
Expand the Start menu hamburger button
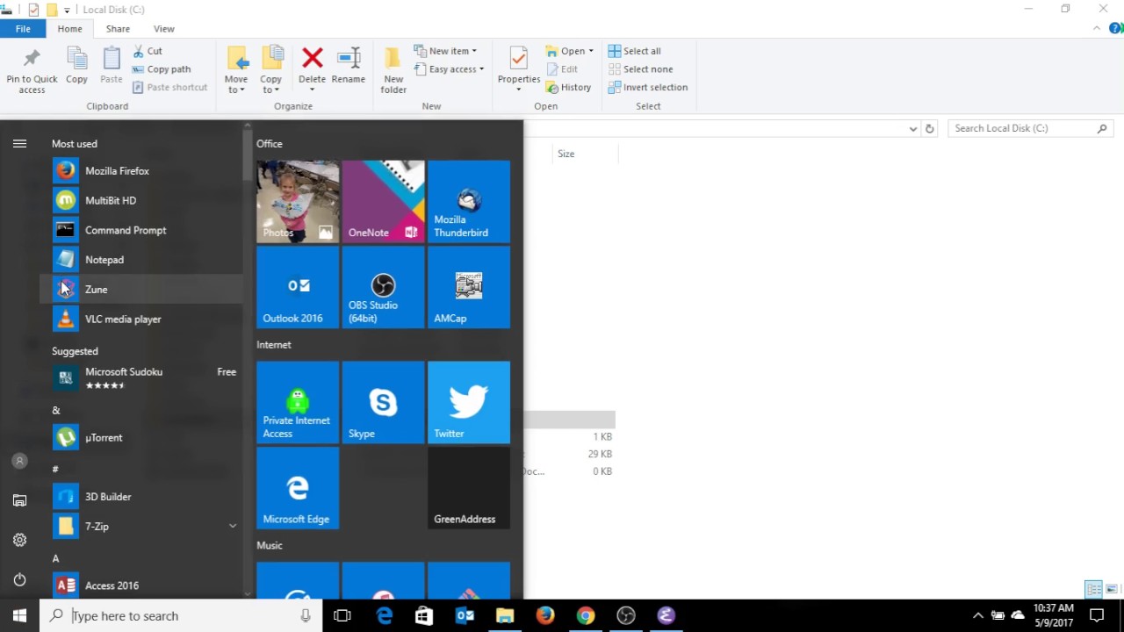[x=19, y=144]
